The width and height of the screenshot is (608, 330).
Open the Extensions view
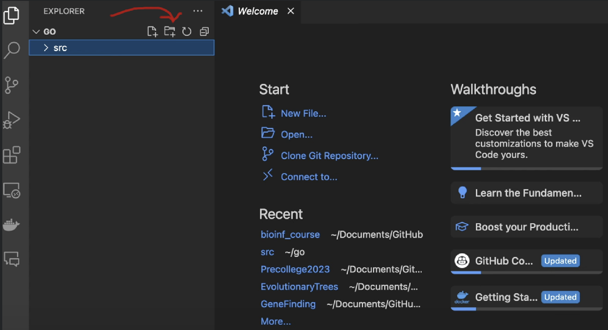(x=12, y=155)
